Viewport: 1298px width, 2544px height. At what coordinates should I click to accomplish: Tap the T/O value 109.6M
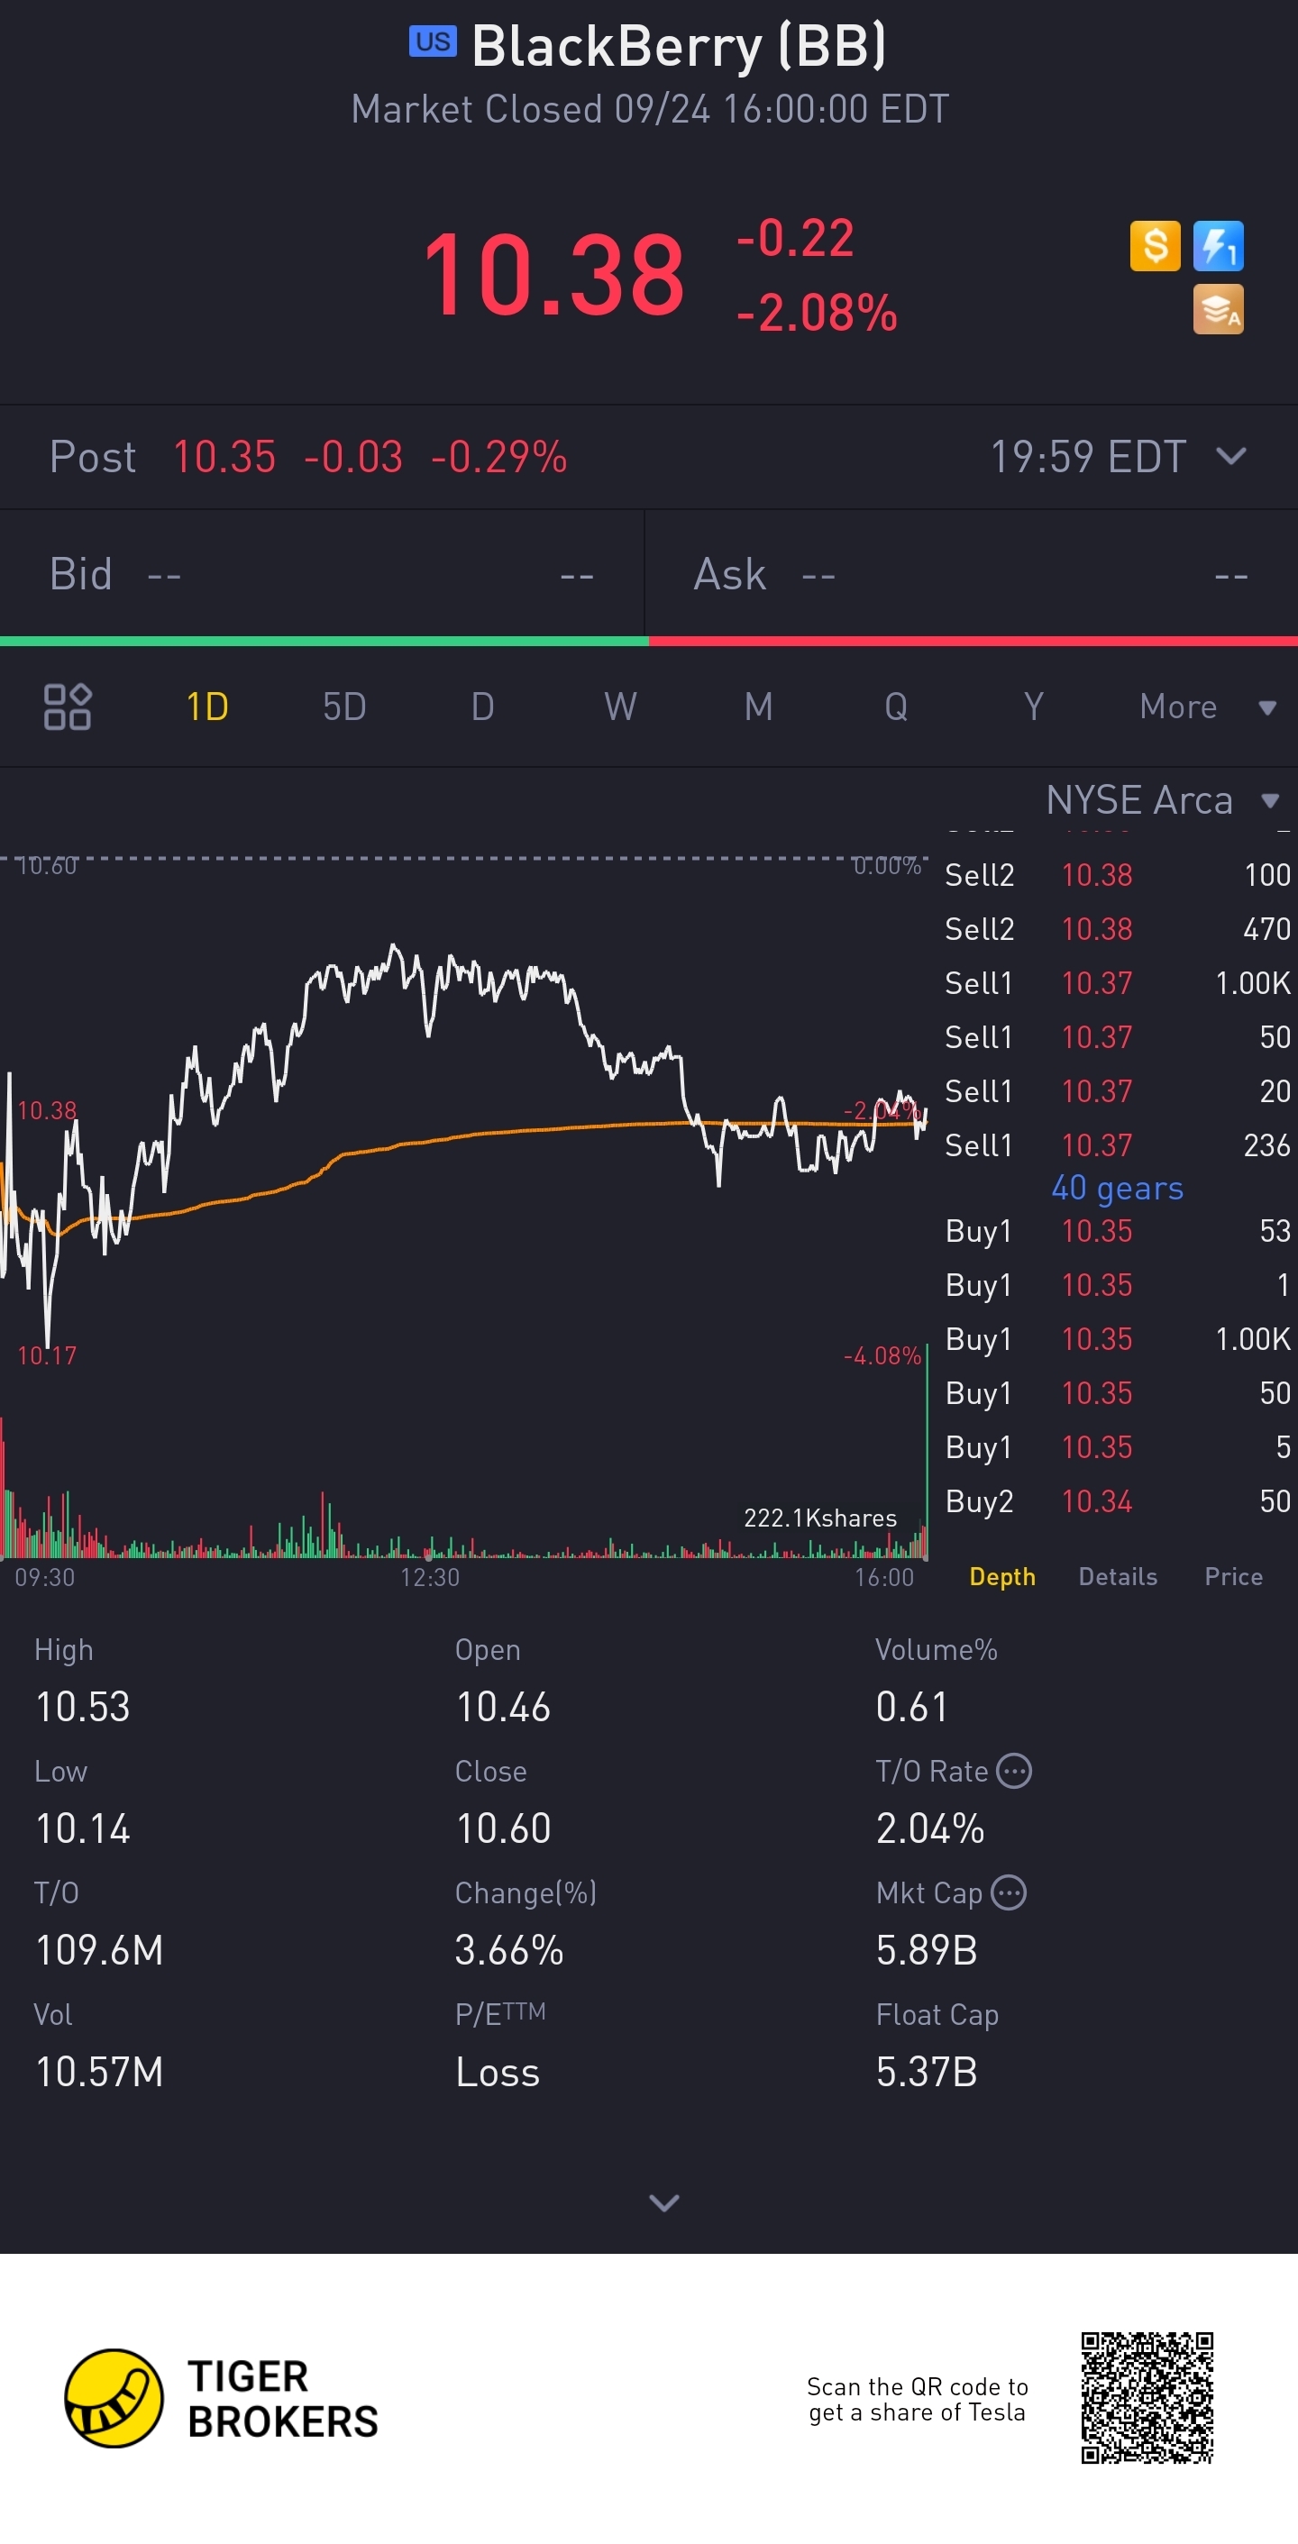click(x=100, y=1950)
